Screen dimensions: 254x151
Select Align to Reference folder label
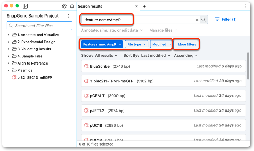pos(32,63)
